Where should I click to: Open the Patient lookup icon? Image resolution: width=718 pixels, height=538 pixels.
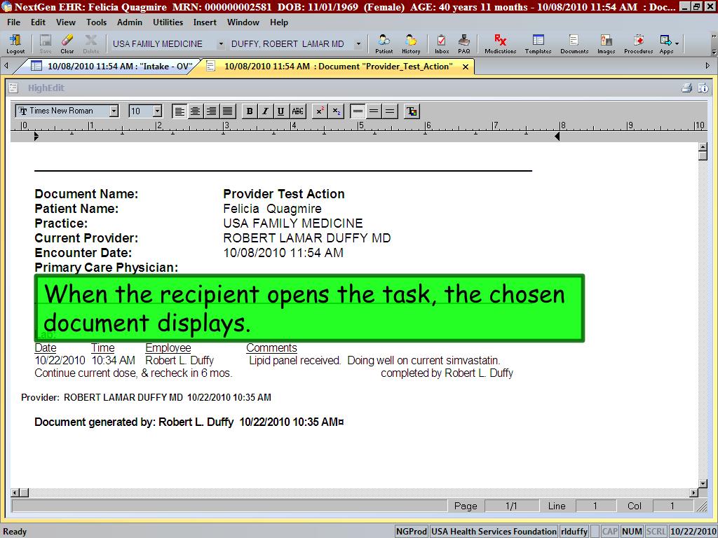pyautogui.click(x=384, y=44)
